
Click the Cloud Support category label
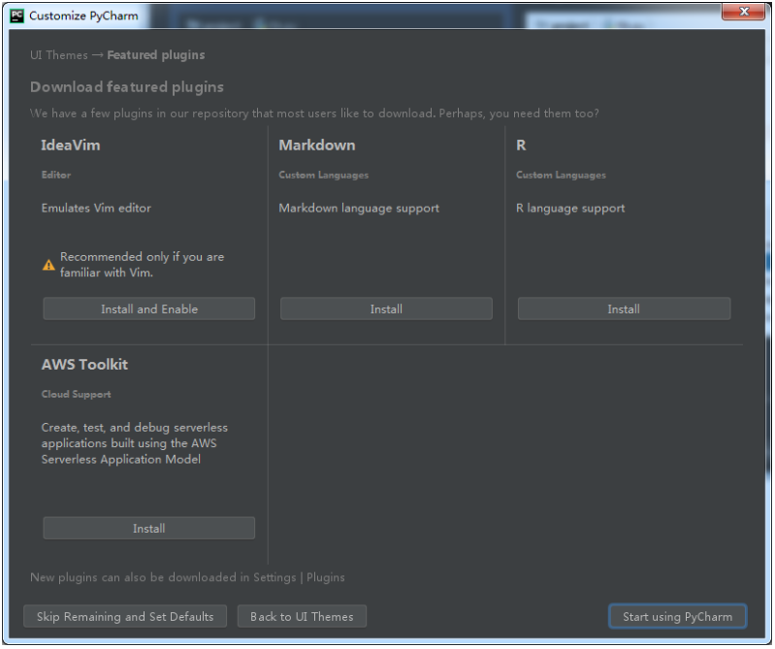click(x=76, y=395)
